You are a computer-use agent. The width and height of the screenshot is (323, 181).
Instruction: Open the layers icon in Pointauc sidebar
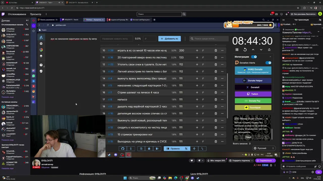[41, 56]
